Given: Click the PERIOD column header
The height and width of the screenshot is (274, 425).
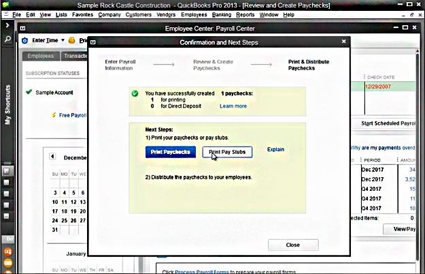Looking at the screenshot, I should pyautogui.click(x=372, y=160).
